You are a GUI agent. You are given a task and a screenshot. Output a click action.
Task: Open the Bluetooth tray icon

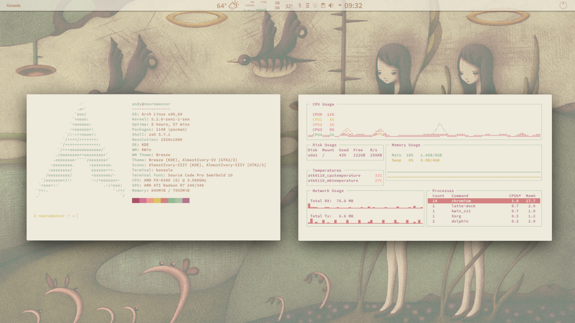click(x=300, y=6)
